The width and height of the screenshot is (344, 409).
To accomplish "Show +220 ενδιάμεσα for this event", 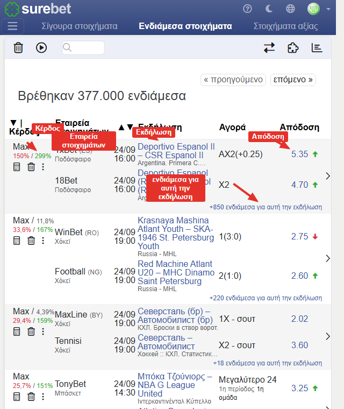I will point(266,298).
